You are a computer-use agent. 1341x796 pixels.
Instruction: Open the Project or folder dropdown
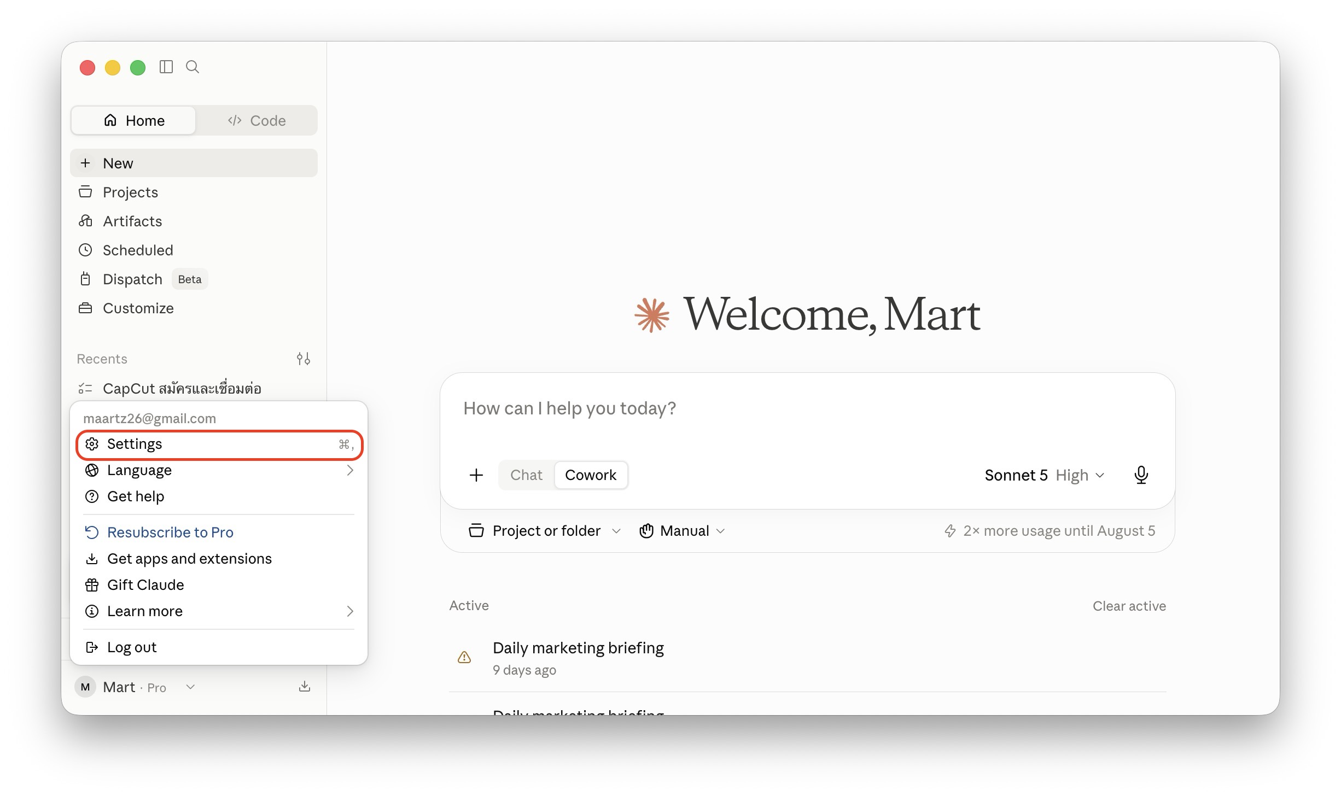(545, 531)
